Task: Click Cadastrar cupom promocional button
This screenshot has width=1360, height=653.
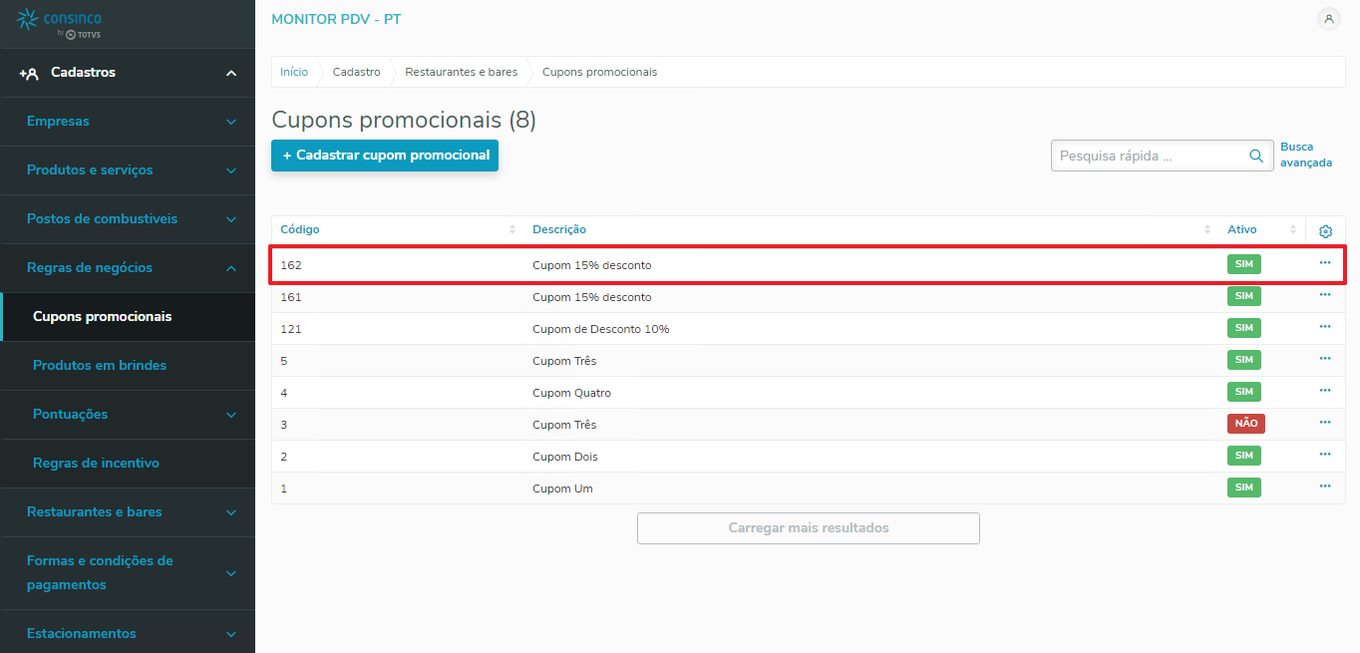Action: coord(385,156)
